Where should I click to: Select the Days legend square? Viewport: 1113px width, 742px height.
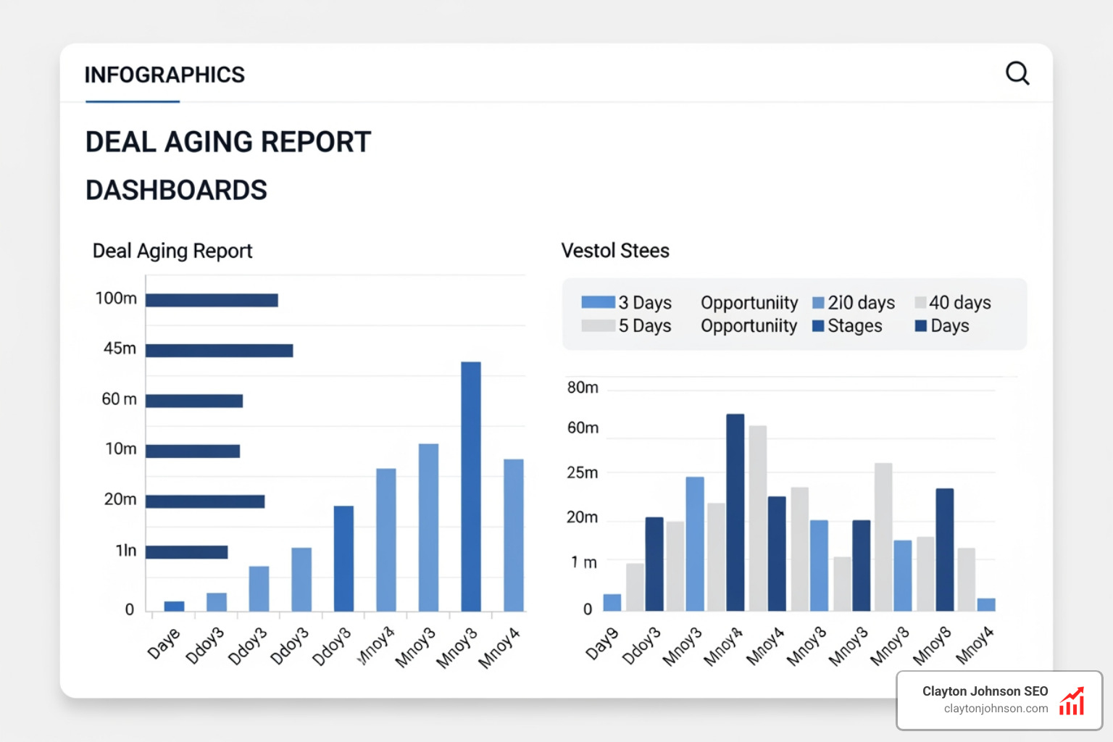tap(921, 325)
